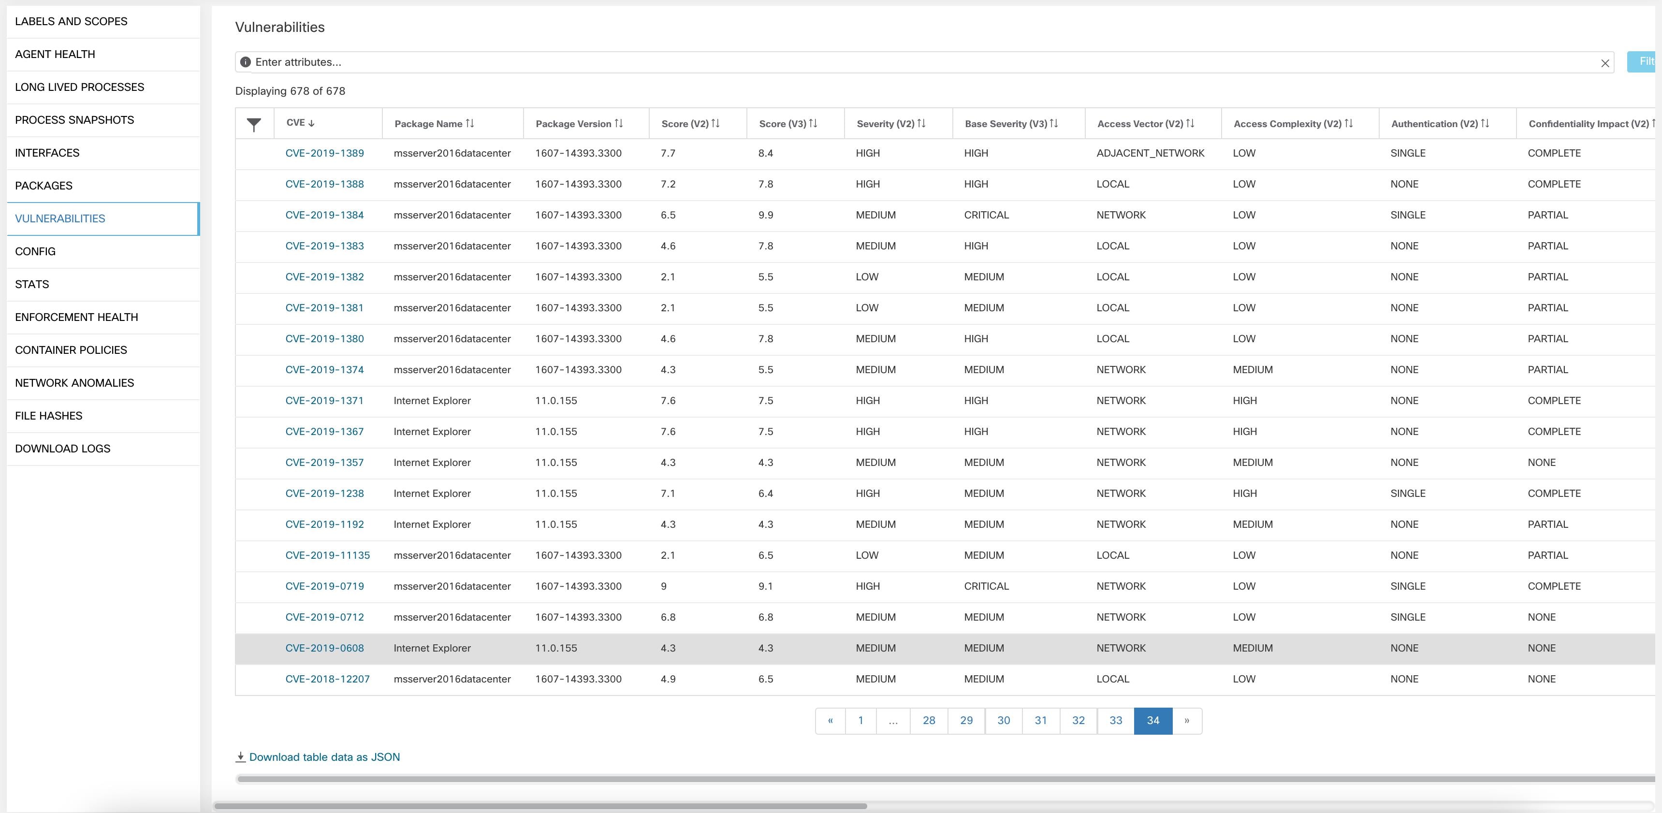The height and width of the screenshot is (813, 1662).
Task: Click the X to clear attributes filter
Action: pyautogui.click(x=1606, y=62)
